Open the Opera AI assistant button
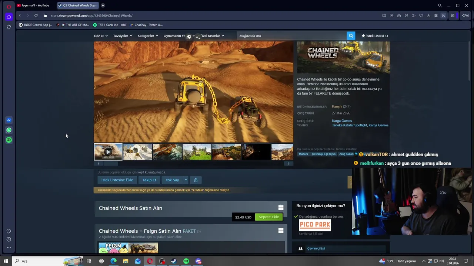The height and width of the screenshot is (266, 474). pos(465,16)
